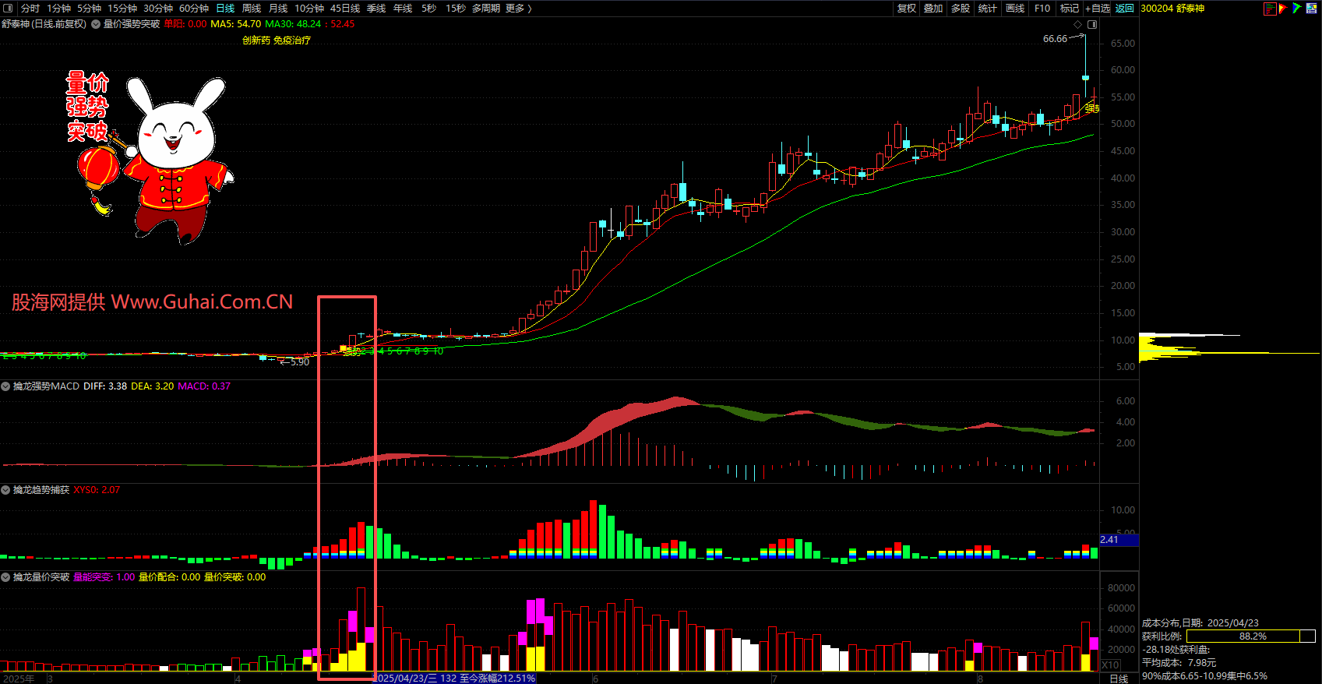Expand main chart indicator dropdown 量价强势突破

click(96, 24)
